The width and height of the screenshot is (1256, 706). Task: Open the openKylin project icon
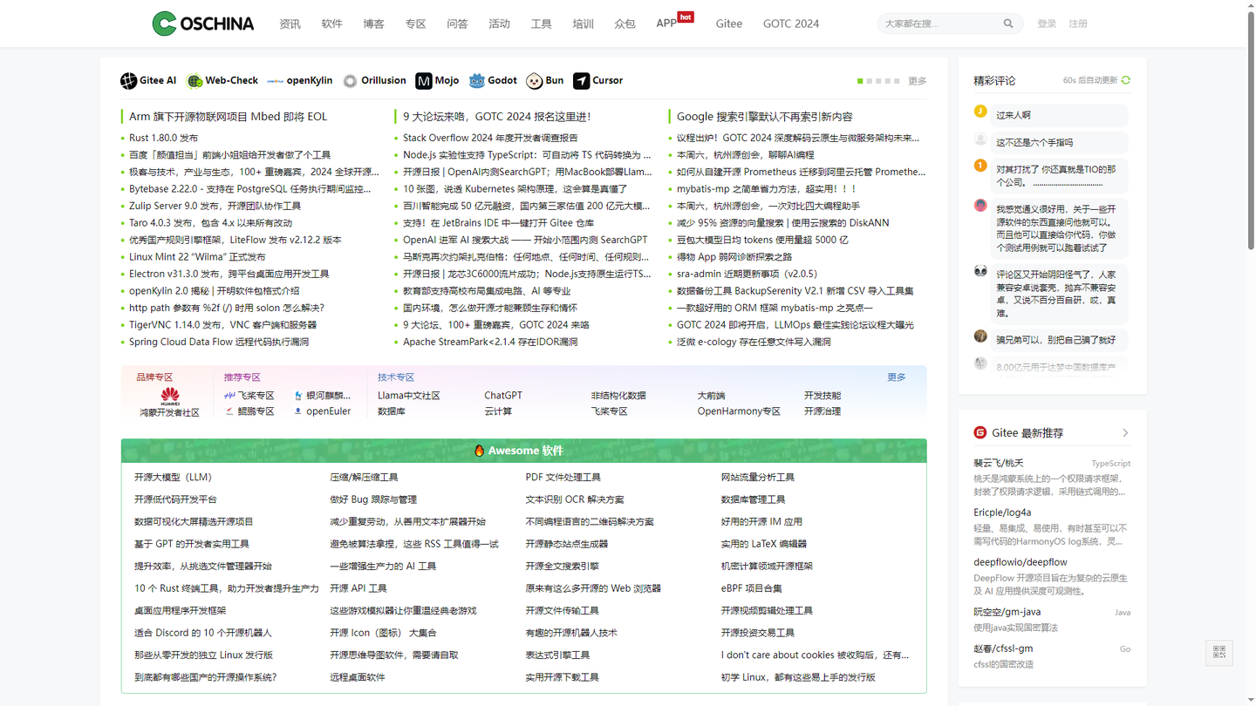click(x=275, y=81)
